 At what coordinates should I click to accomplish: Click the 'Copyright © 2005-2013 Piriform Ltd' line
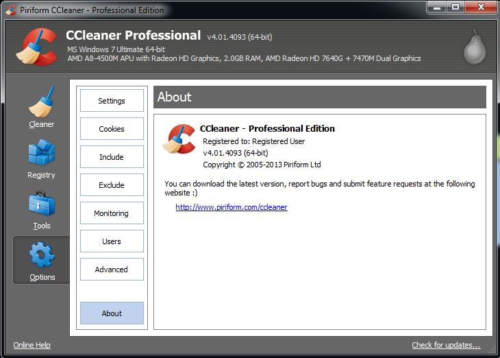click(262, 165)
